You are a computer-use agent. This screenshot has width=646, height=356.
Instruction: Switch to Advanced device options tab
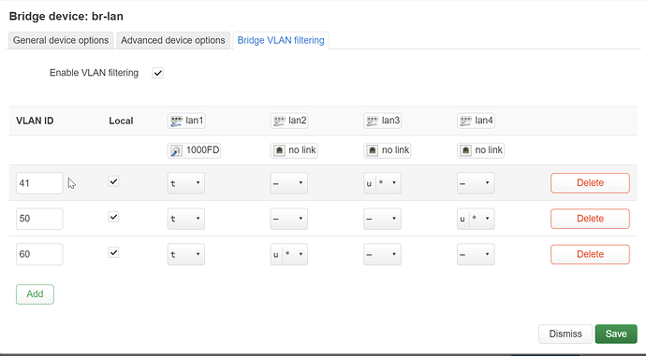(x=173, y=40)
